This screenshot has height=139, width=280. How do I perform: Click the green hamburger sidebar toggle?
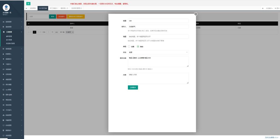28,4
